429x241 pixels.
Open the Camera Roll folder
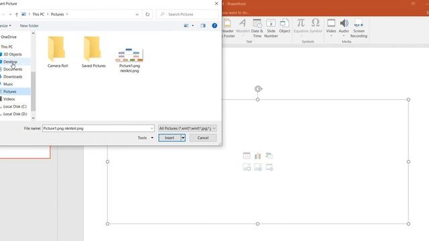58,52
